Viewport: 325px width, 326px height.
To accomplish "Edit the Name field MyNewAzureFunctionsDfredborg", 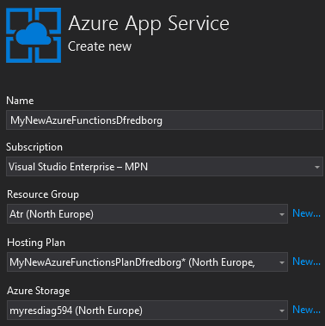I will 164,120.
